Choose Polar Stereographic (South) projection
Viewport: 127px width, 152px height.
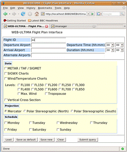tap(72, 111)
